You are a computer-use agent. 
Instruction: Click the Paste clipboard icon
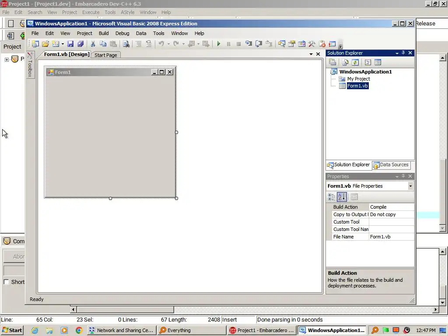tap(113, 44)
